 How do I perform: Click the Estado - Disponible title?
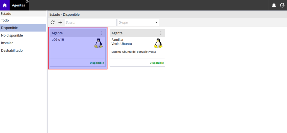tap(64, 14)
